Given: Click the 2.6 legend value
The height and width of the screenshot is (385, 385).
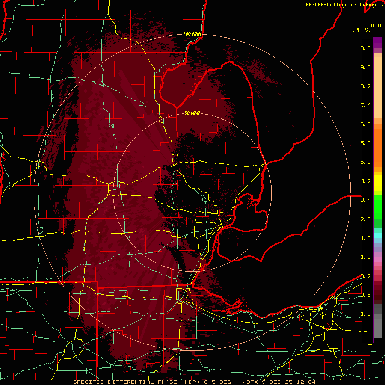Looking at the screenshot, I should pos(366,219).
